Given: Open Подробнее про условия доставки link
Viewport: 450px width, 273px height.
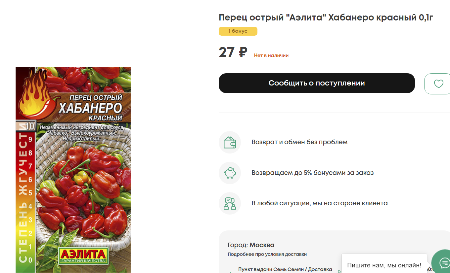Looking at the screenshot, I should coord(267,254).
